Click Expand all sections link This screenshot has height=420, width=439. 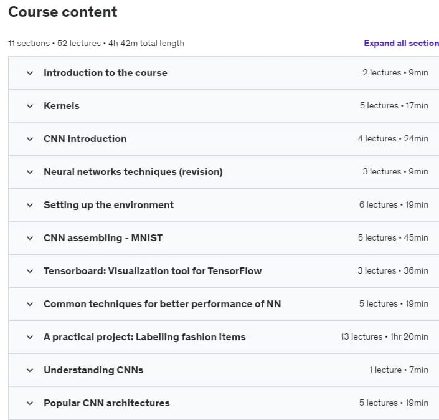[401, 43]
